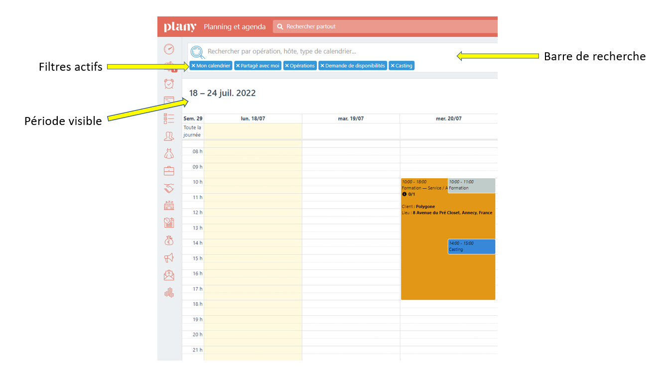Screen dimensions: 664x375
Task: Select the dress icon in sidebar
Action: pyautogui.click(x=169, y=153)
